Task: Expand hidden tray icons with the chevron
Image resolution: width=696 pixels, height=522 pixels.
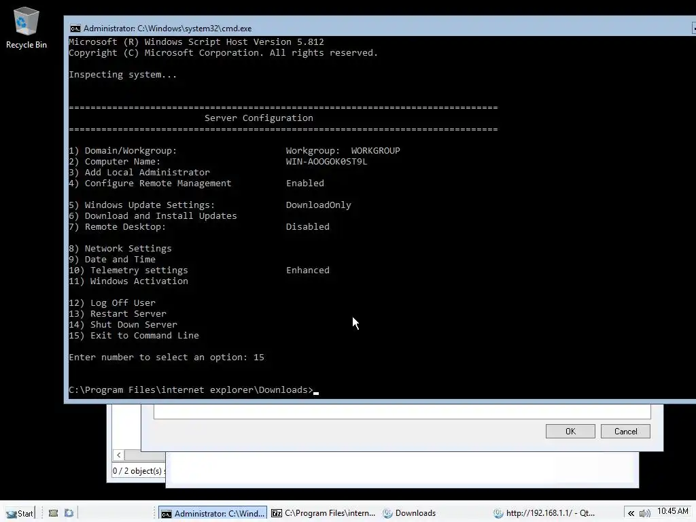Action: click(631, 514)
